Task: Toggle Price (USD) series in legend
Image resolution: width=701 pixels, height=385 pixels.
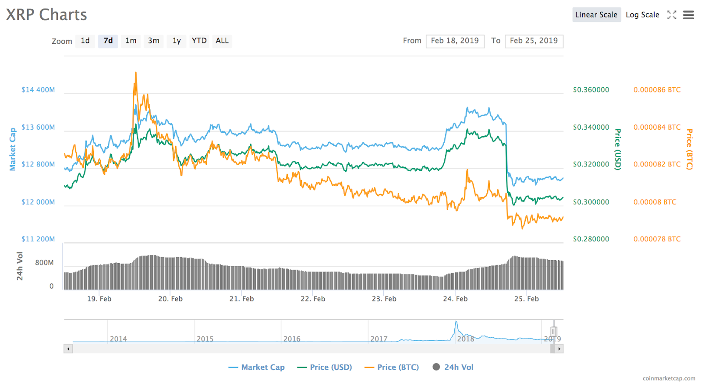Action: (325, 367)
